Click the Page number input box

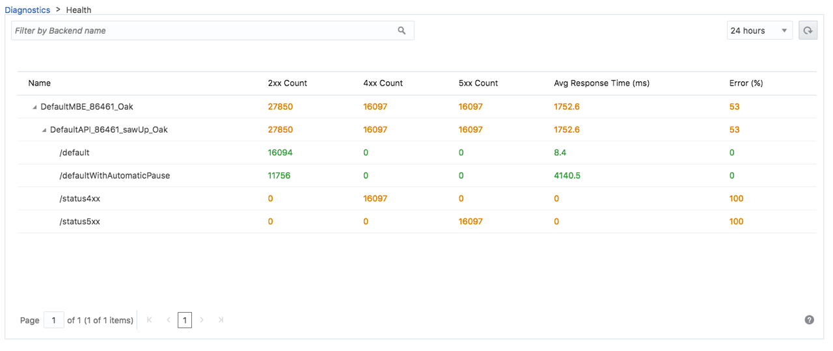pos(53,320)
